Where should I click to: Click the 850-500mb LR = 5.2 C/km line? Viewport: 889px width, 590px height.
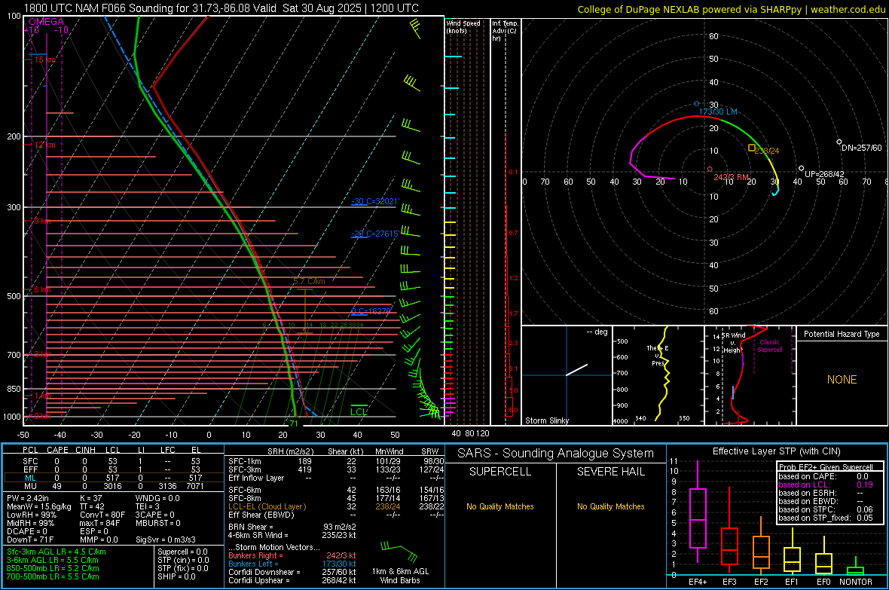tap(53, 568)
